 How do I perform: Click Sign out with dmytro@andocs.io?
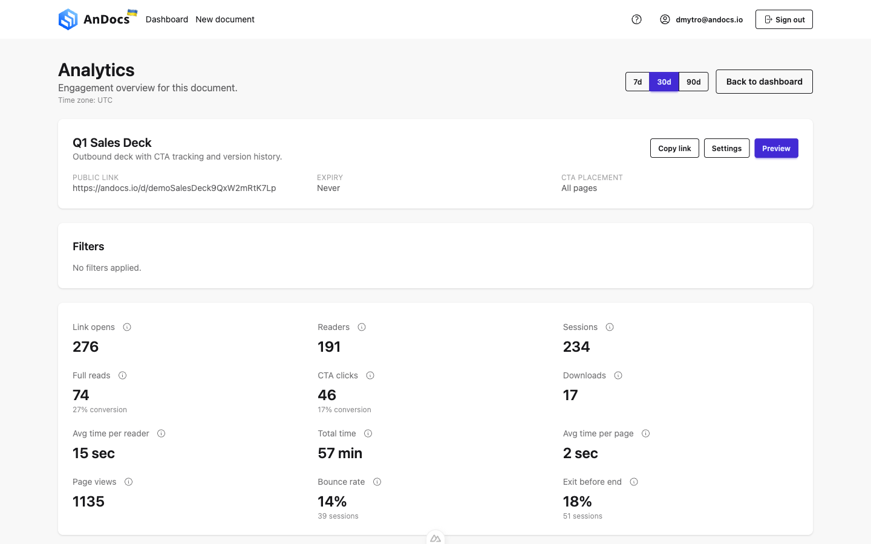(x=784, y=19)
